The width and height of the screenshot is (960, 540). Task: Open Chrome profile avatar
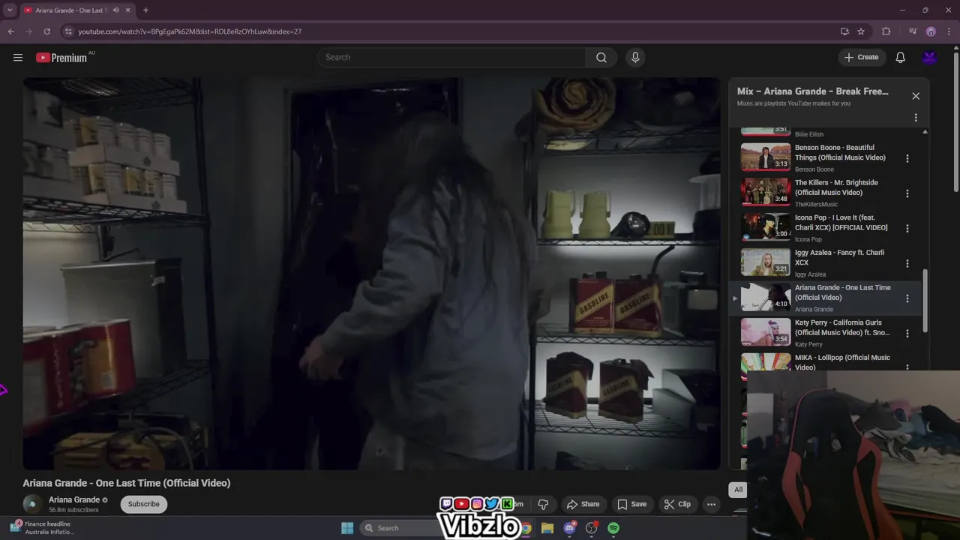pyautogui.click(x=931, y=31)
